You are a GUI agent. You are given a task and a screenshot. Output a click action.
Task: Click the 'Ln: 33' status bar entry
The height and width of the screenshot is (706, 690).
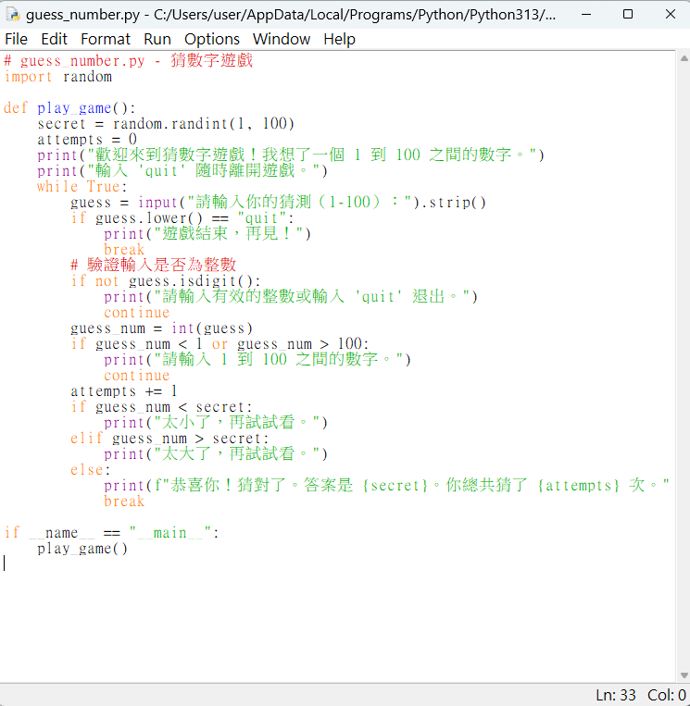coord(616,695)
